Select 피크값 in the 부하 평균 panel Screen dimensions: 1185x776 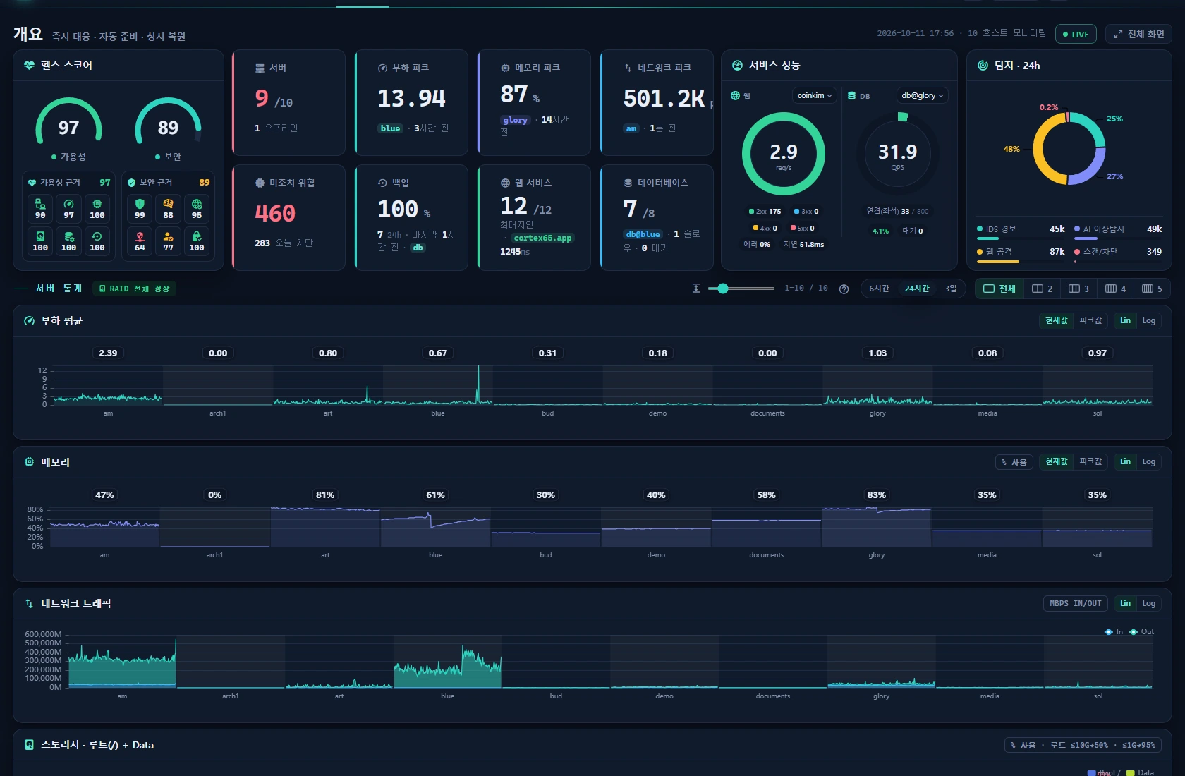coord(1090,320)
